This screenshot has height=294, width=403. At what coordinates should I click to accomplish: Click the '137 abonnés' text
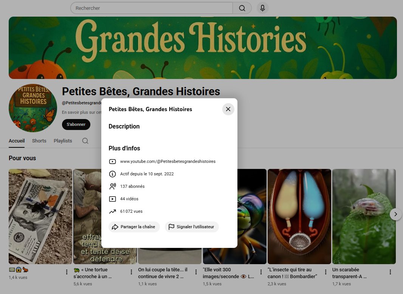pos(132,186)
